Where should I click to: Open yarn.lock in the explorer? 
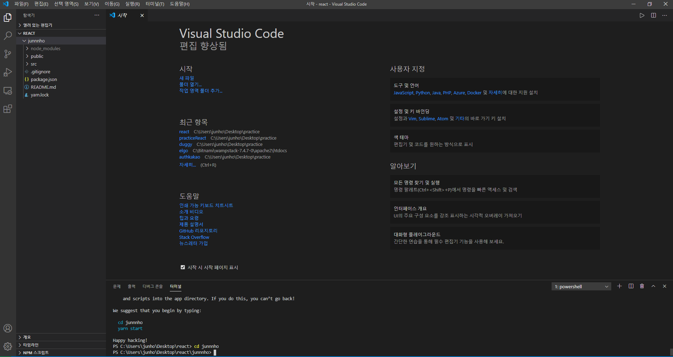(61, 95)
